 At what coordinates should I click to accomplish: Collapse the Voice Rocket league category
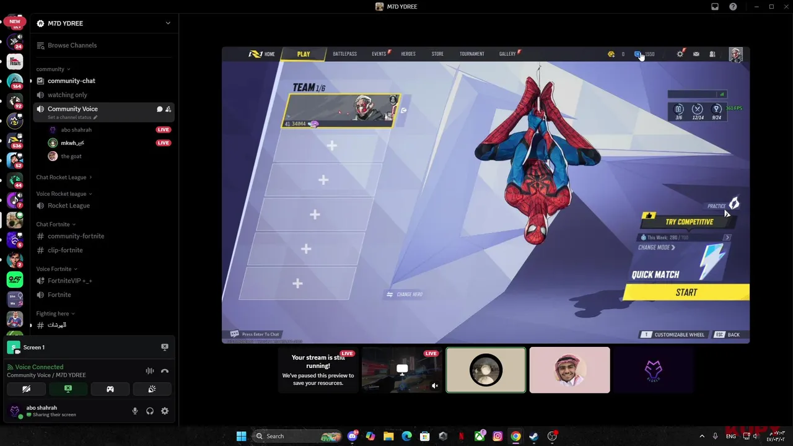[64, 194]
